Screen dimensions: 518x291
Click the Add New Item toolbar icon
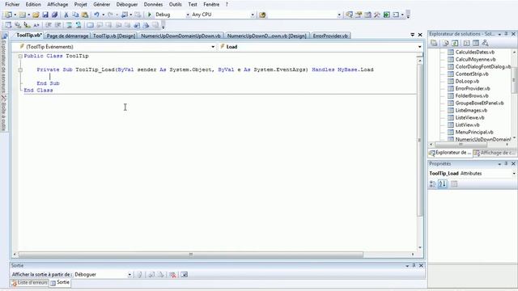[22, 15]
